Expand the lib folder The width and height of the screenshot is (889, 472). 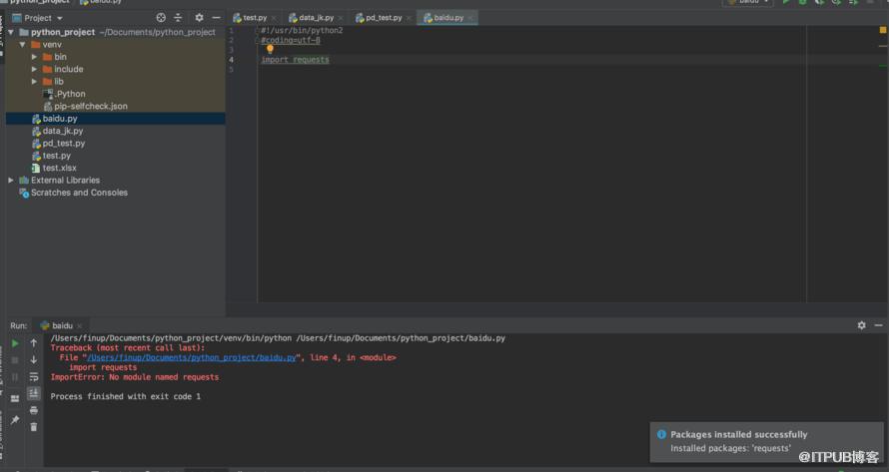click(x=34, y=82)
